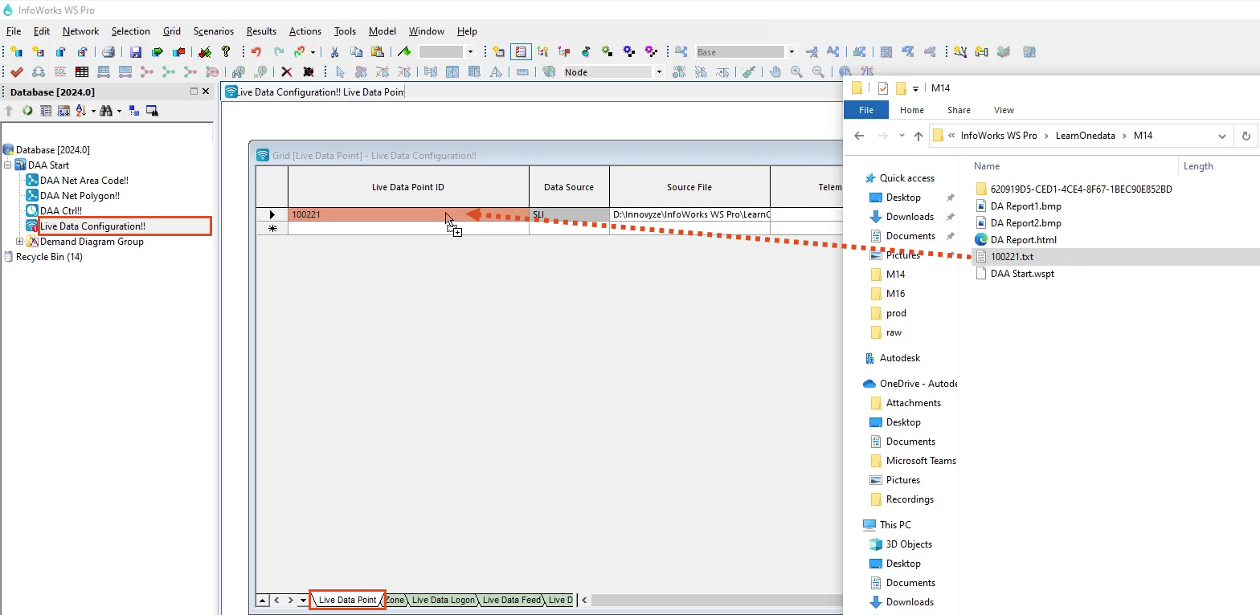Click the File Explorer Up arrow
1260x615 pixels.
tap(918, 136)
